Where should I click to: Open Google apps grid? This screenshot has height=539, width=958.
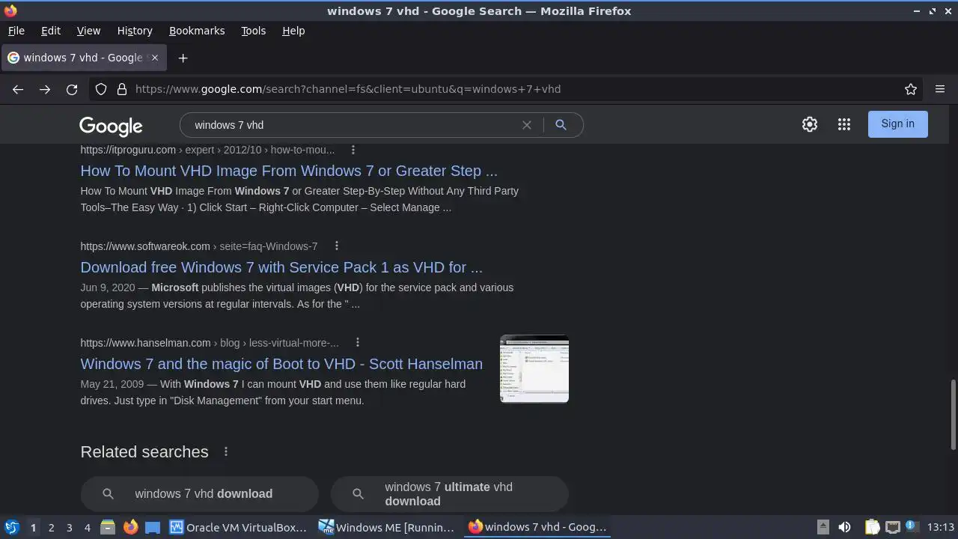coord(844,124)
